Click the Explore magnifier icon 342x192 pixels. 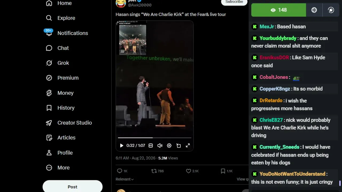(49, 18)
